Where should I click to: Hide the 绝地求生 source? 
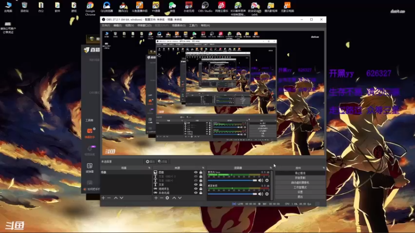(196, 188)
